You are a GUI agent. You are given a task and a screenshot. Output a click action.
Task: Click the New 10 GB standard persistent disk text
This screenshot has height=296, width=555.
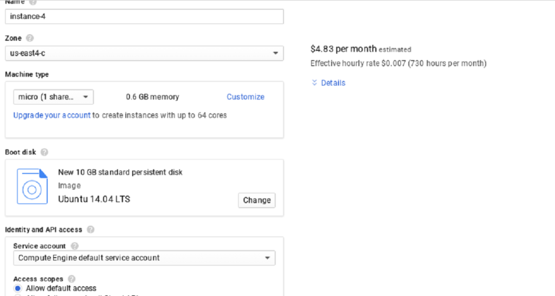pyautogui.click(x=120, y=172)
